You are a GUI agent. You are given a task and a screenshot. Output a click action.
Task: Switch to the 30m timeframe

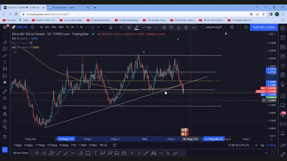pyautogui.click(x=61, y=27)
